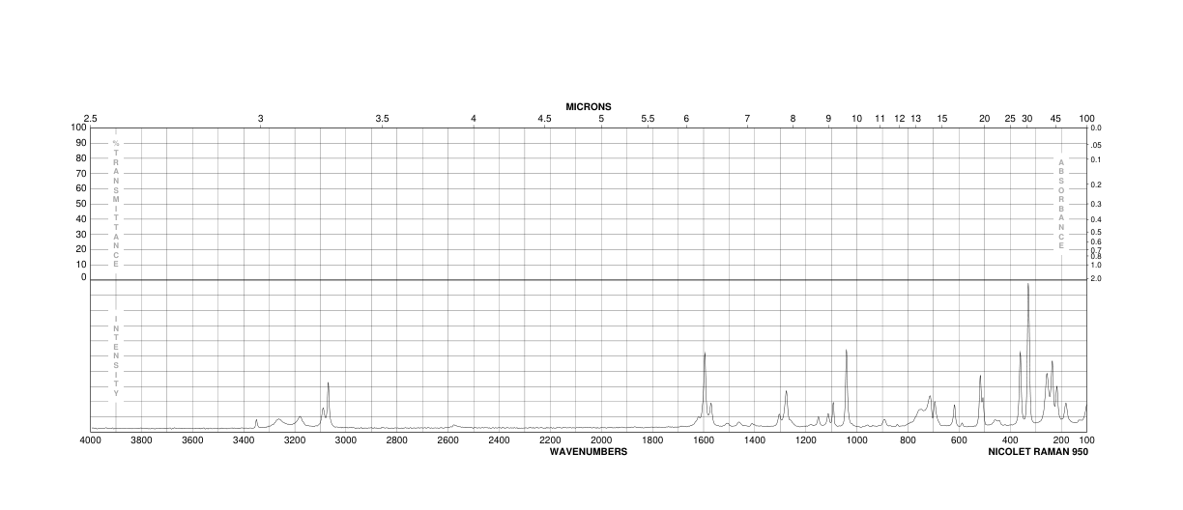Select the 3600 wavenumber label

[192, 440]
